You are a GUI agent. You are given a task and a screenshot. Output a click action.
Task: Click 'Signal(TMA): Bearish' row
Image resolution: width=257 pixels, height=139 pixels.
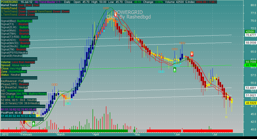click(15, 34)
